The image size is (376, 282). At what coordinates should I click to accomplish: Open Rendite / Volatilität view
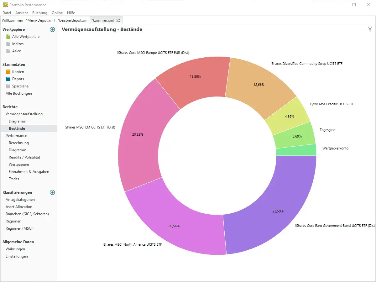[24, 157]
